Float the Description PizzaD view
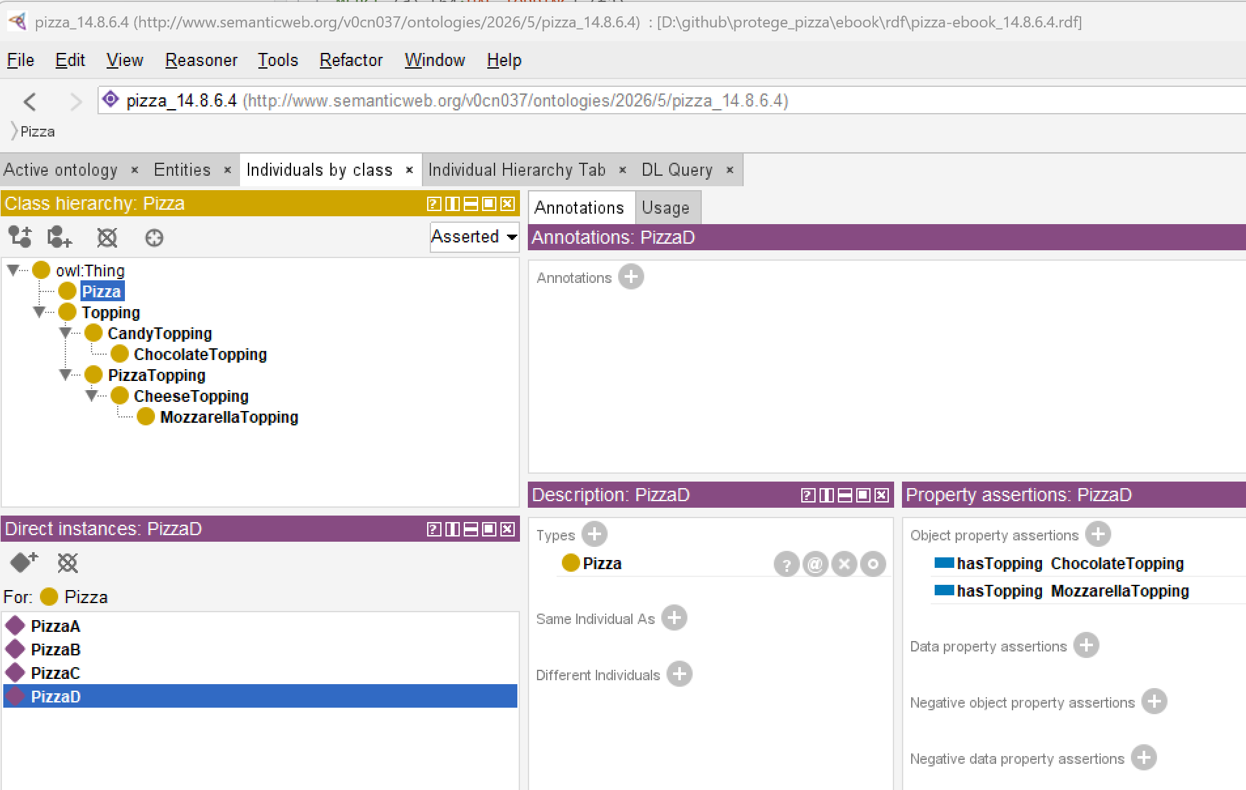This screenshot has height=790, width=1246. coord(863,495)
